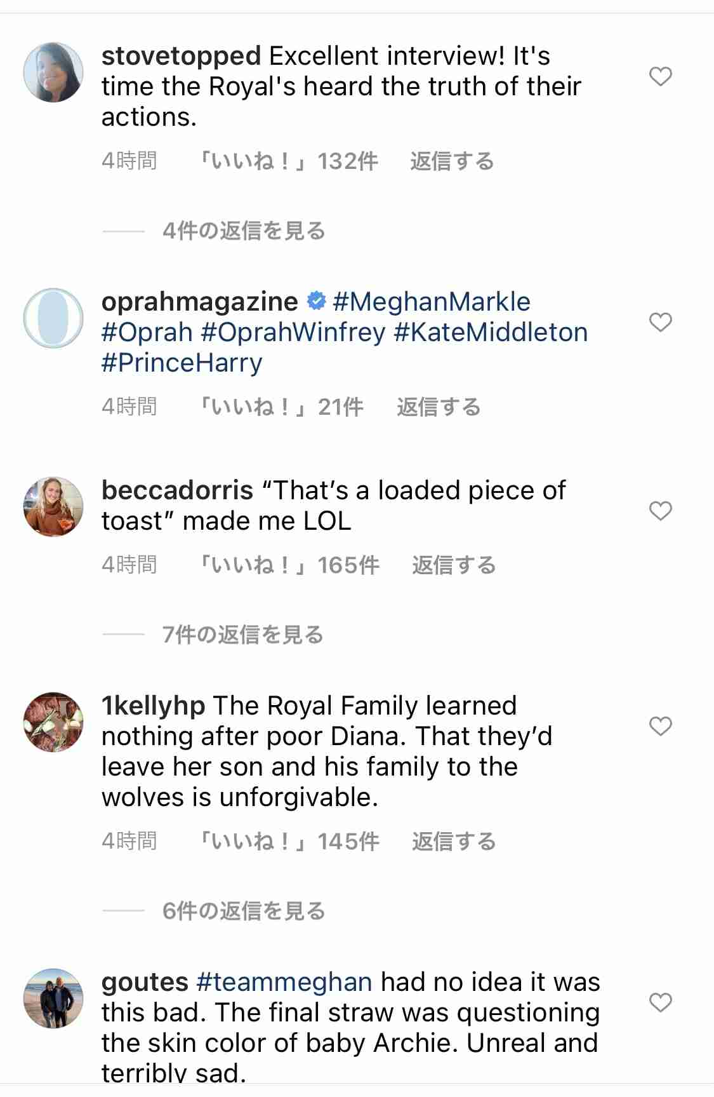Follow the #KateMiddleton hashtag link

(491, 332)
